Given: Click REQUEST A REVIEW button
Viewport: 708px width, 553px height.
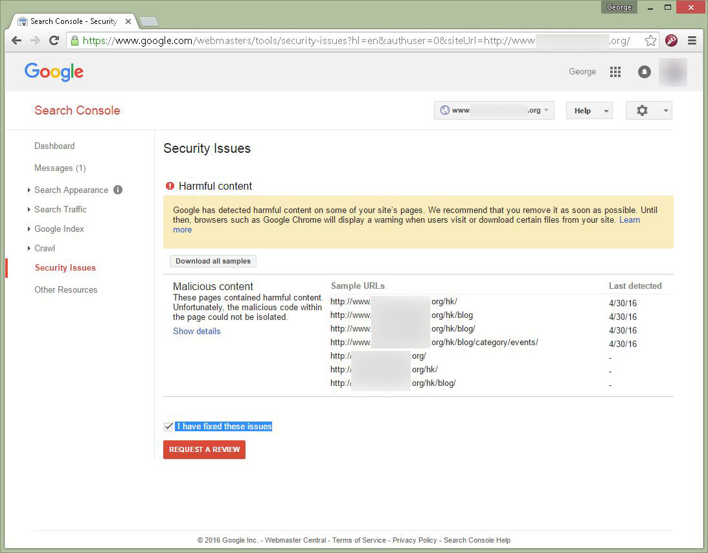Looking at the screenshot, I should (204, 449).
